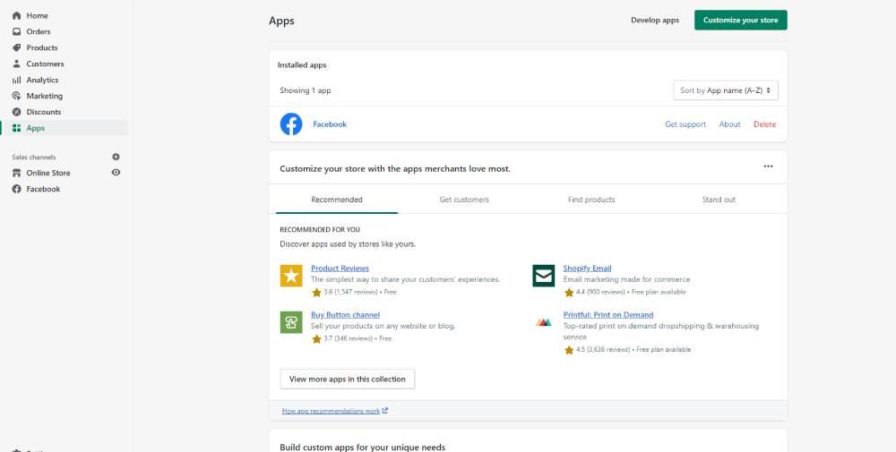
Task: Select the Stand out tab
Action: point(719,200)
